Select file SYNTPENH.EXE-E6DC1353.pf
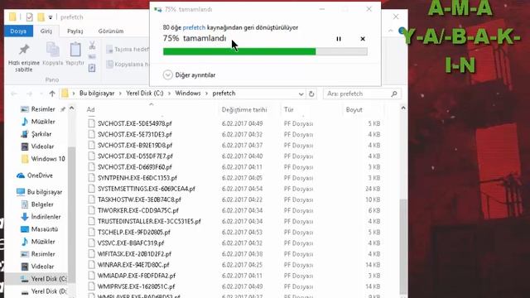 [137, 178]
